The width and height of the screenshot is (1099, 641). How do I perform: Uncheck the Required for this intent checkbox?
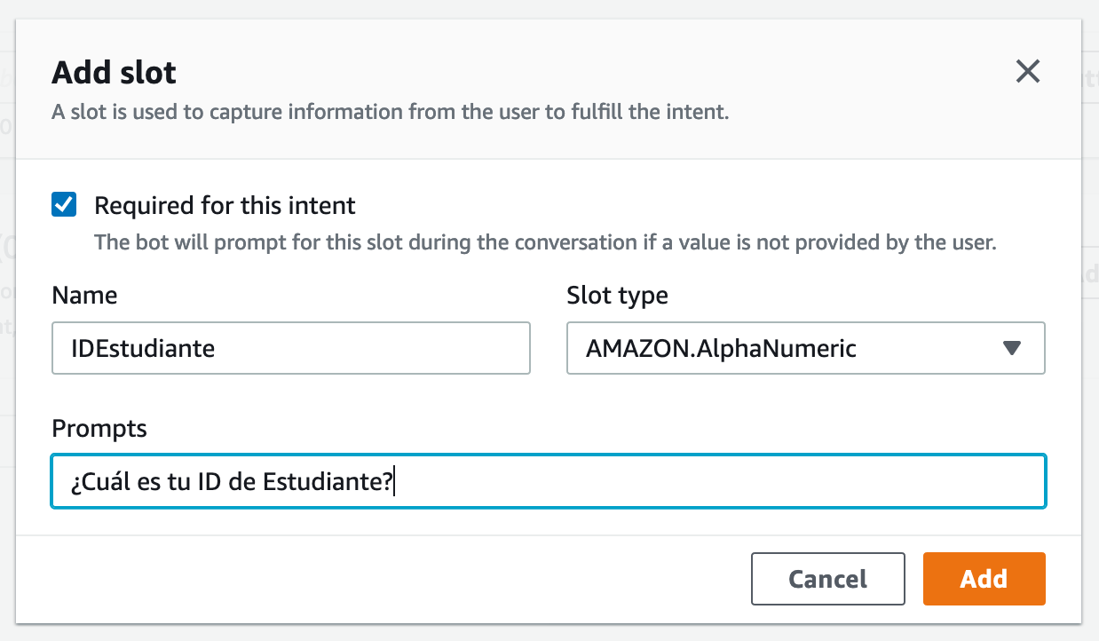point(64,206)
